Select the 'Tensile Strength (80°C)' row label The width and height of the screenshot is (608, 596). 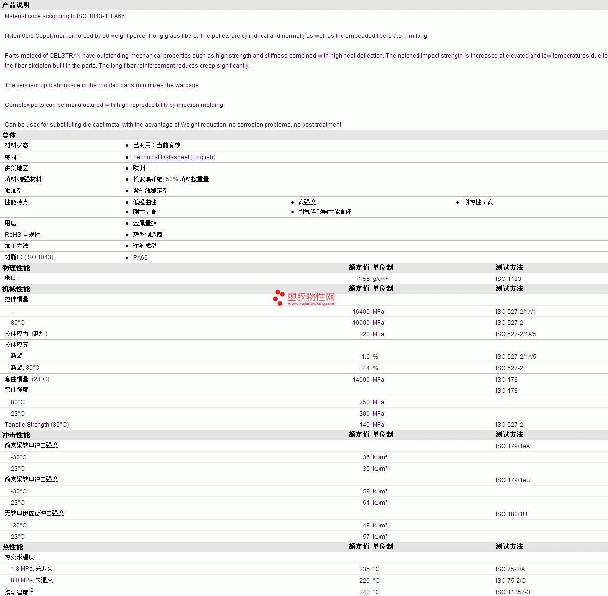[x=37, y=425]
